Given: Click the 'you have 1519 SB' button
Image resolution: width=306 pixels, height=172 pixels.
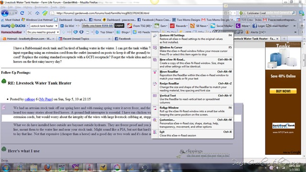Looking at the screenshot, I should pyautogui.click(x=98, y=26).
